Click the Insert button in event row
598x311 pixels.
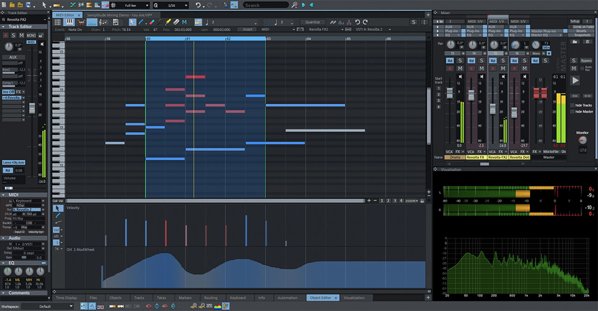point(248,29)
